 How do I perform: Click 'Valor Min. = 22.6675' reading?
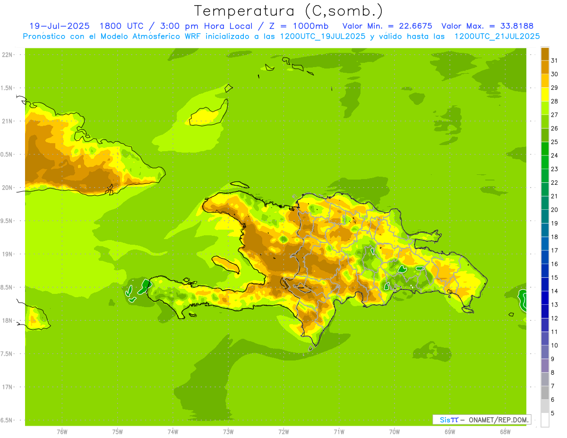[x=387, y=26]
